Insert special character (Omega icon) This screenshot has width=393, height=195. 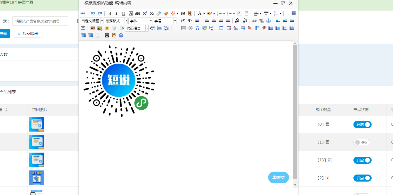pyautogui.click(x=198, y=28)
